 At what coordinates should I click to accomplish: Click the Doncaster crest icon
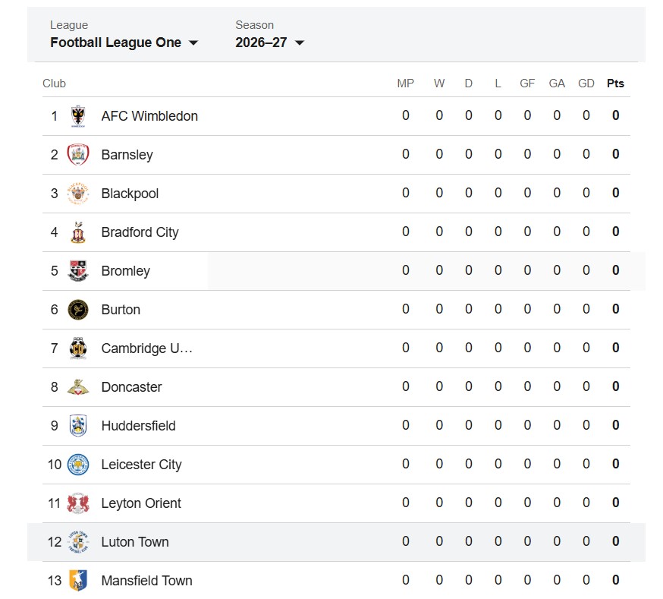coord(78,387)
